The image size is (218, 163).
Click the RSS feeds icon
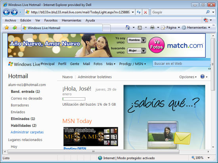(140, 28)
